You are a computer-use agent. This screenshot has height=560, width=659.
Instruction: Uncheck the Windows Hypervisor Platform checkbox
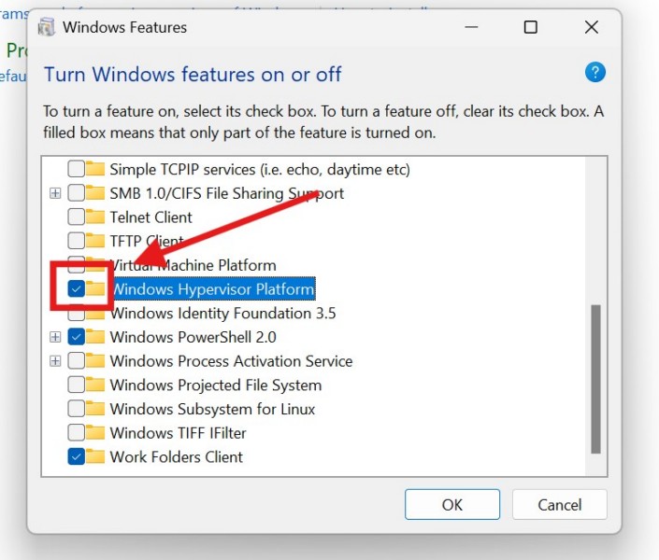coord(76,289)
